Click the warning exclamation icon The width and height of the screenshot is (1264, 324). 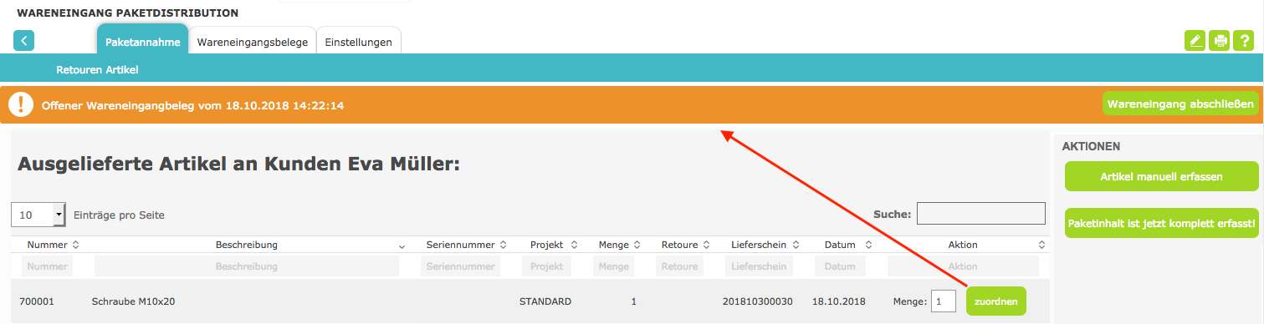[x=20, y=105]
